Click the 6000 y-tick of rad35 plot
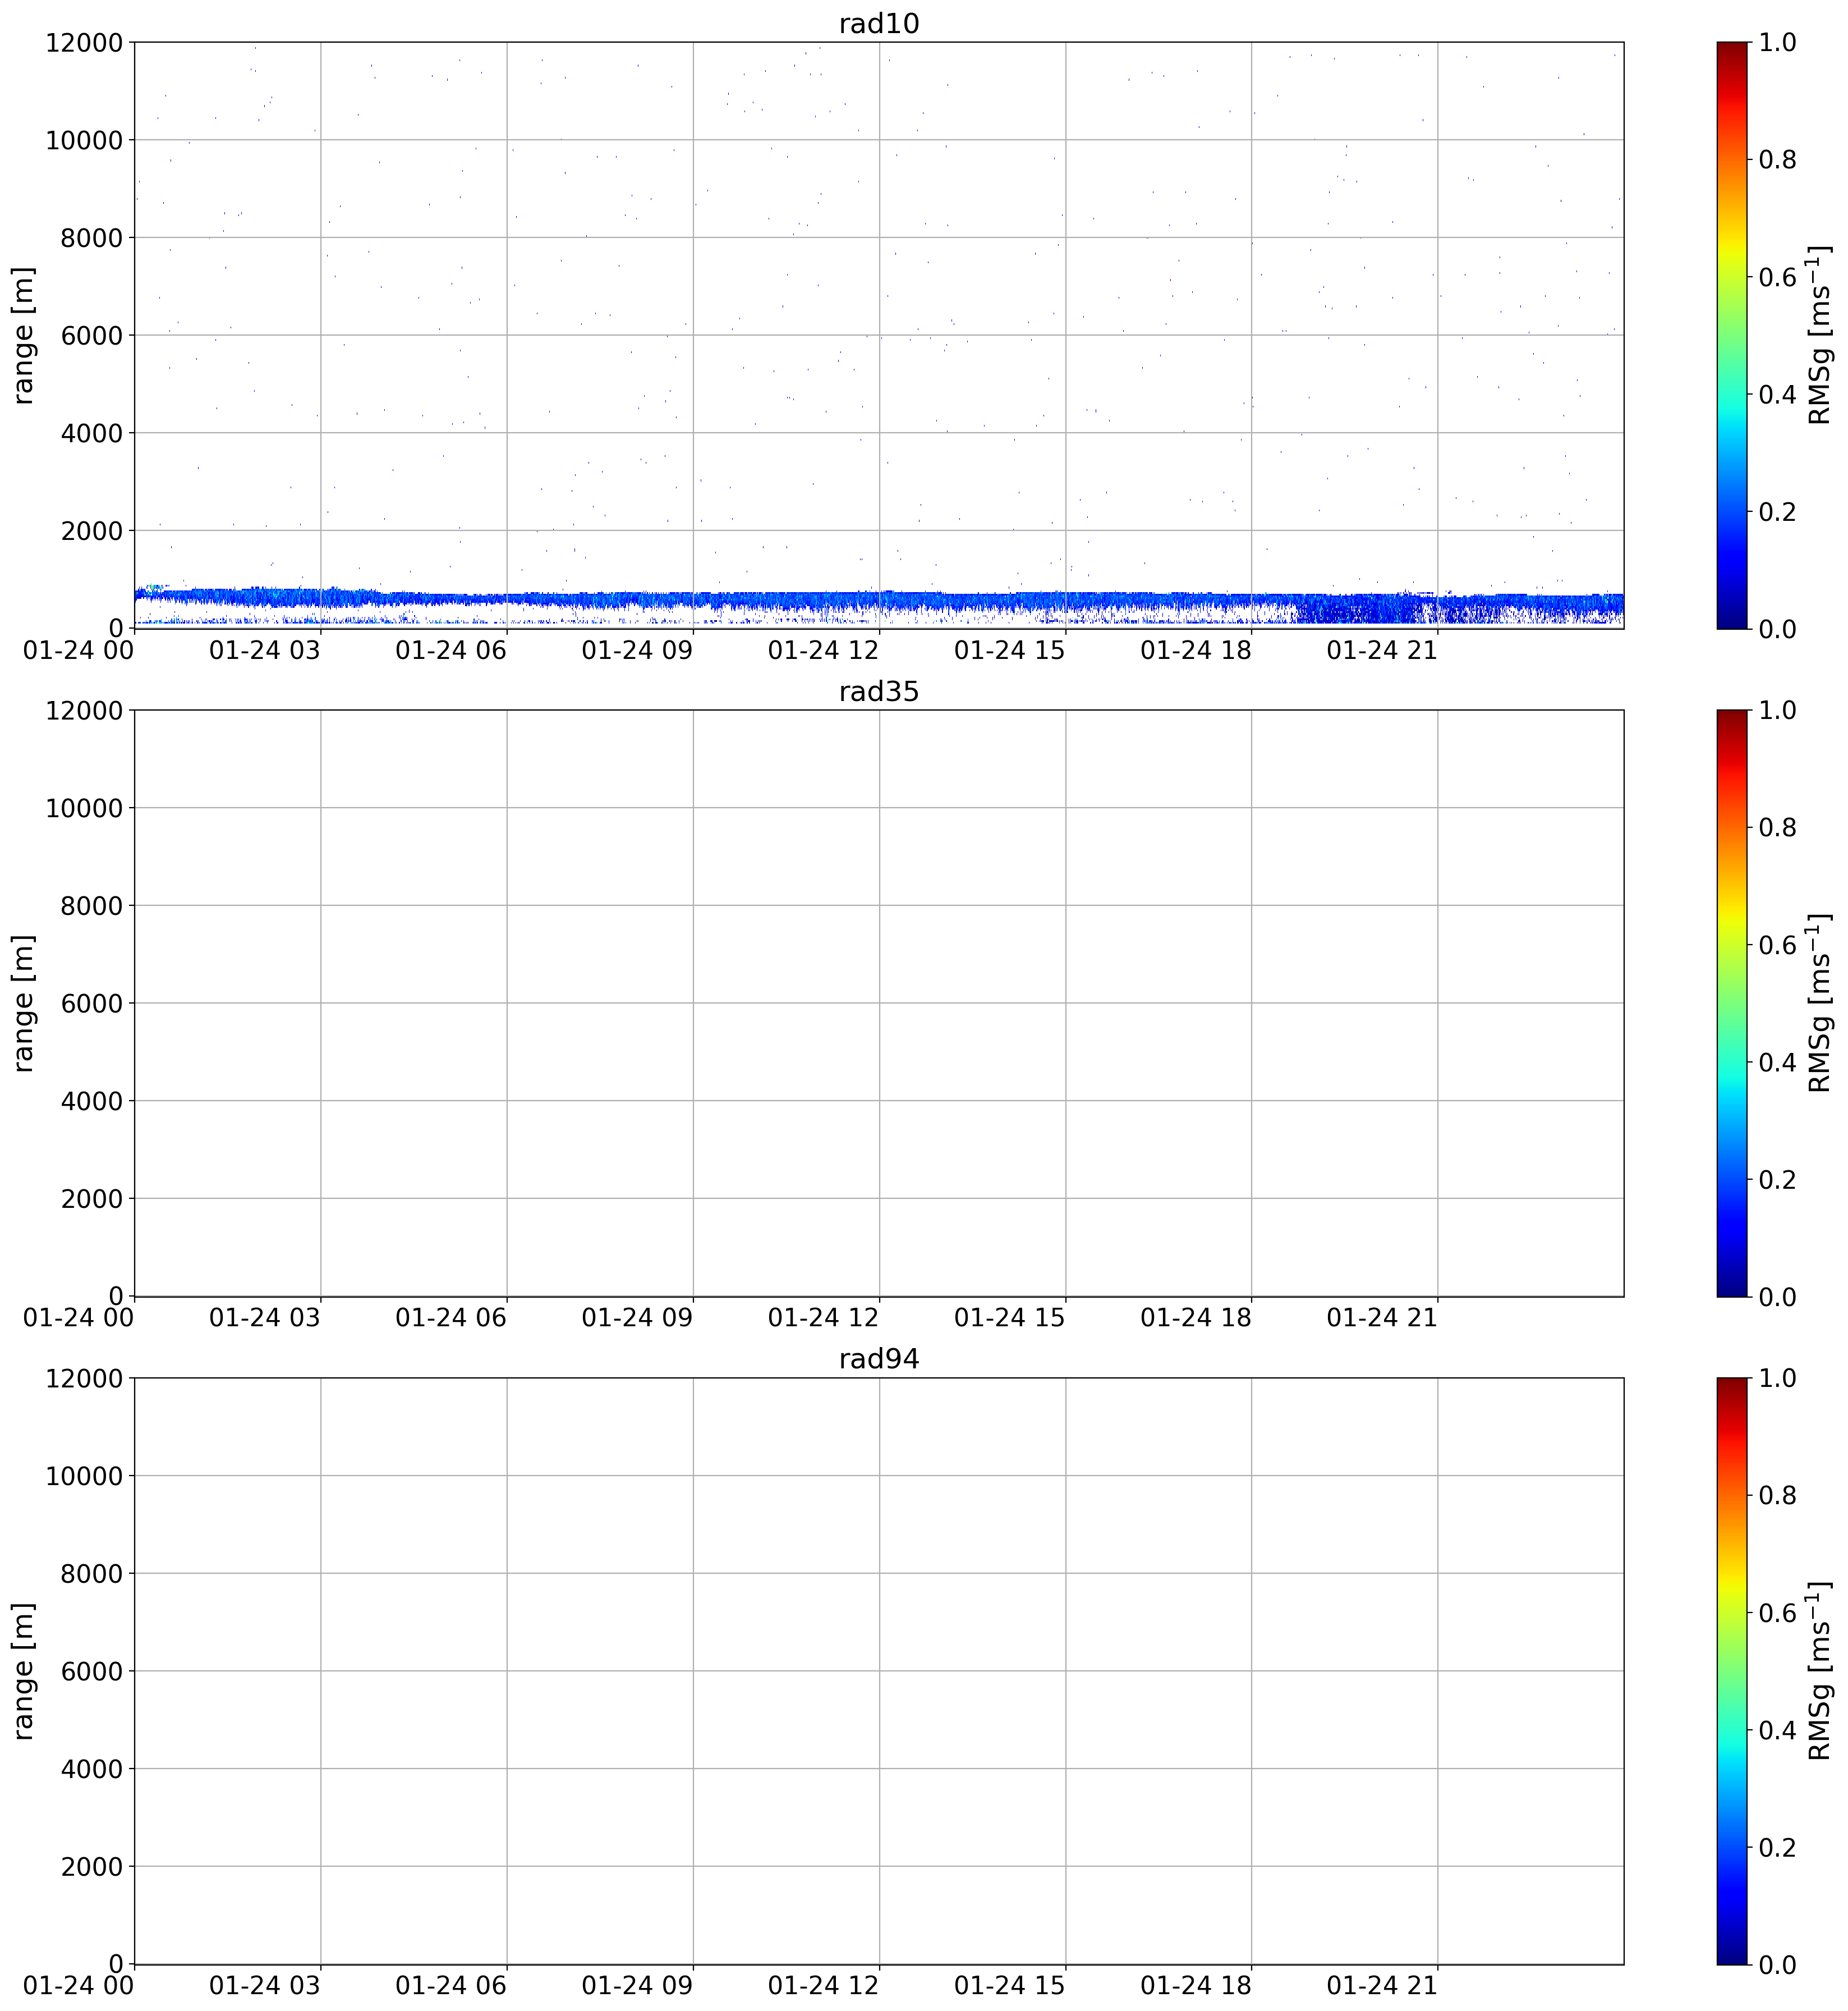Screen dimensions: 1848x2011 click(x=91, y=1004)
